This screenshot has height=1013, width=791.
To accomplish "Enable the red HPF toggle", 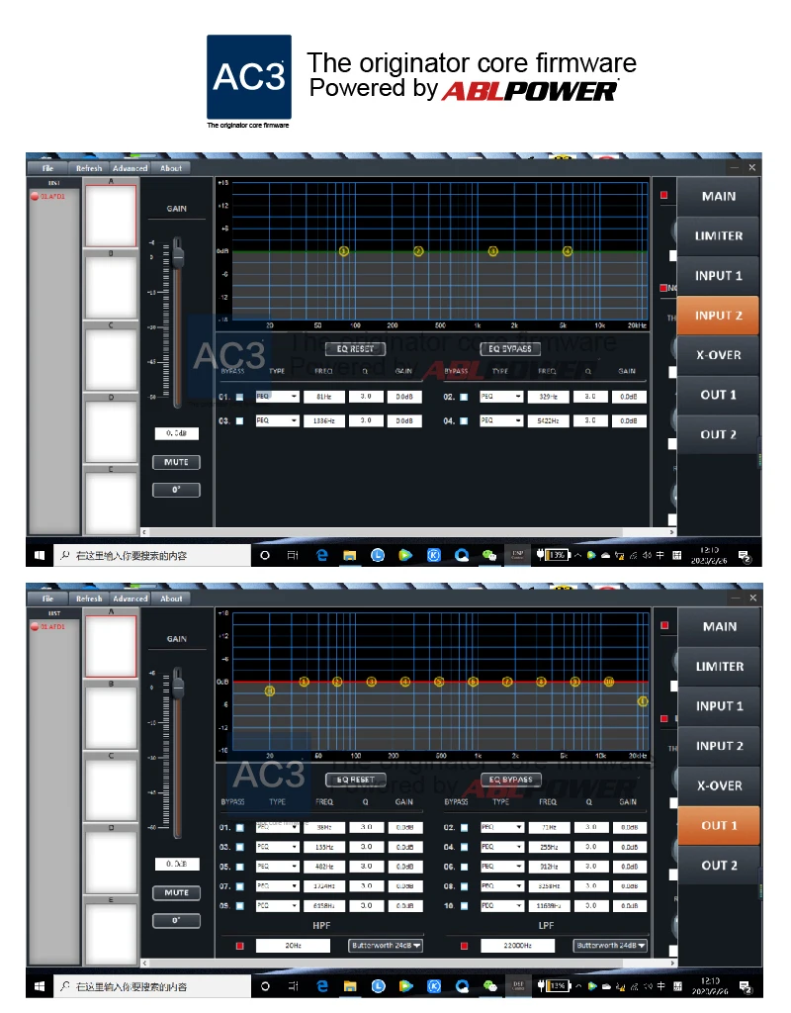I will point(239,946).
